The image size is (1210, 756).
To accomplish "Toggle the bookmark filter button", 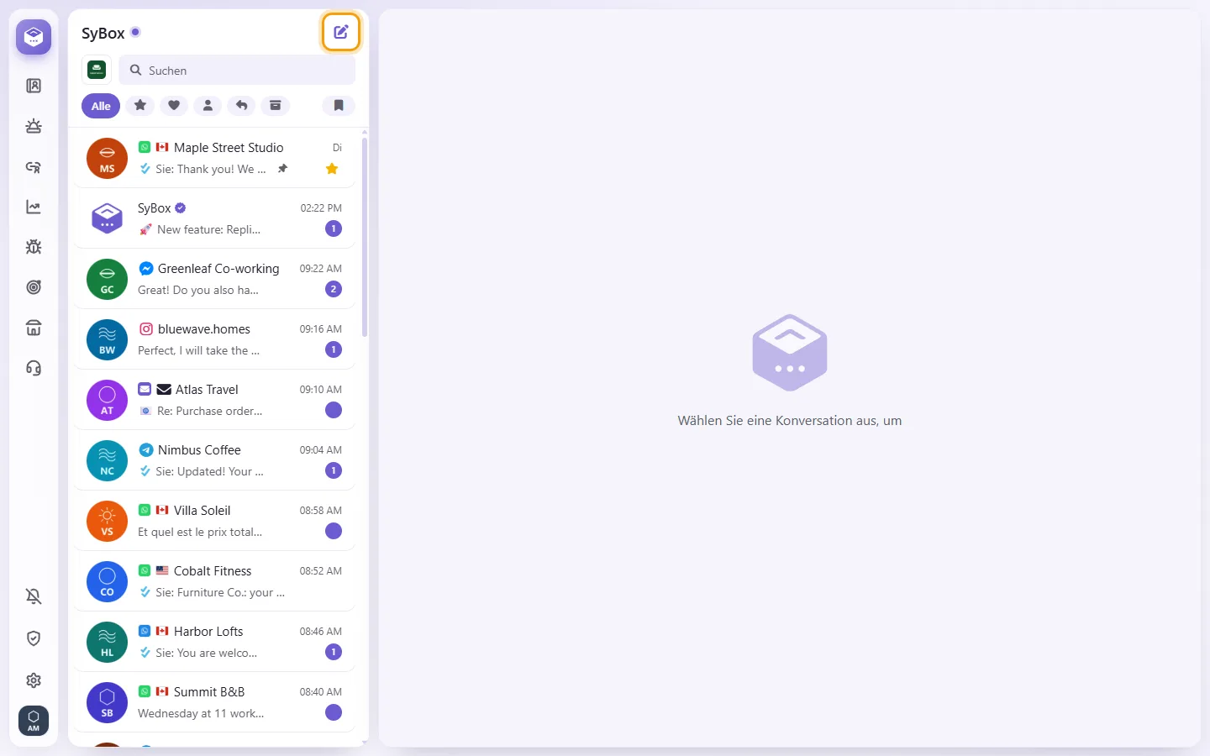I will point(339,106).
